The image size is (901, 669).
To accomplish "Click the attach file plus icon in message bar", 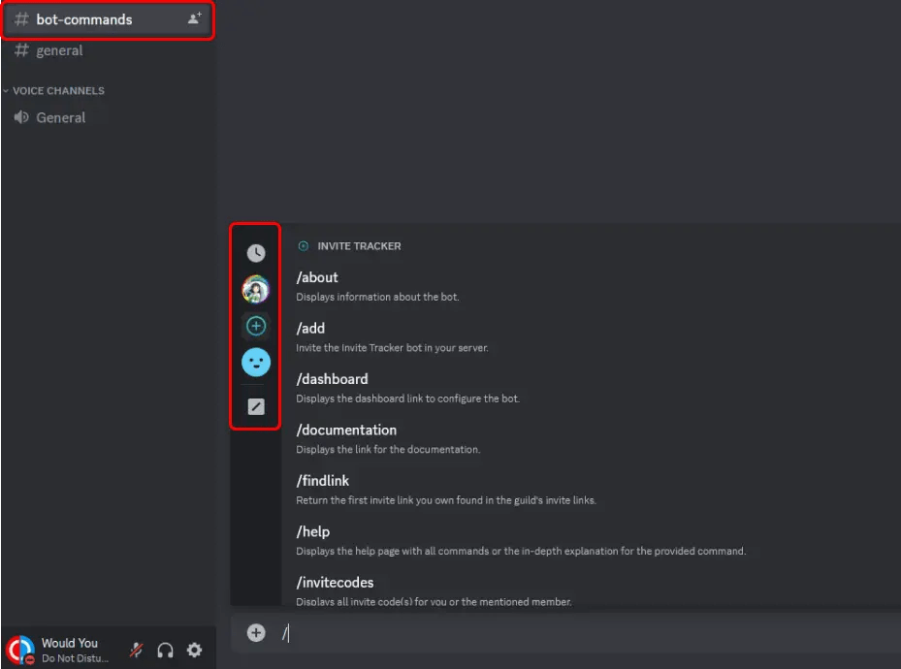I will tap(256, 632).
